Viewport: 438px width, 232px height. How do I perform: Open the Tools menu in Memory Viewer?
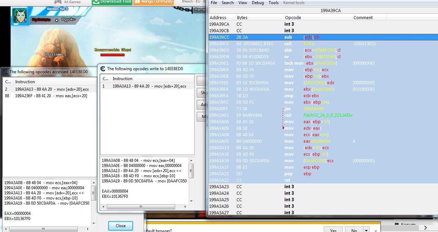(x=273, y=3)
